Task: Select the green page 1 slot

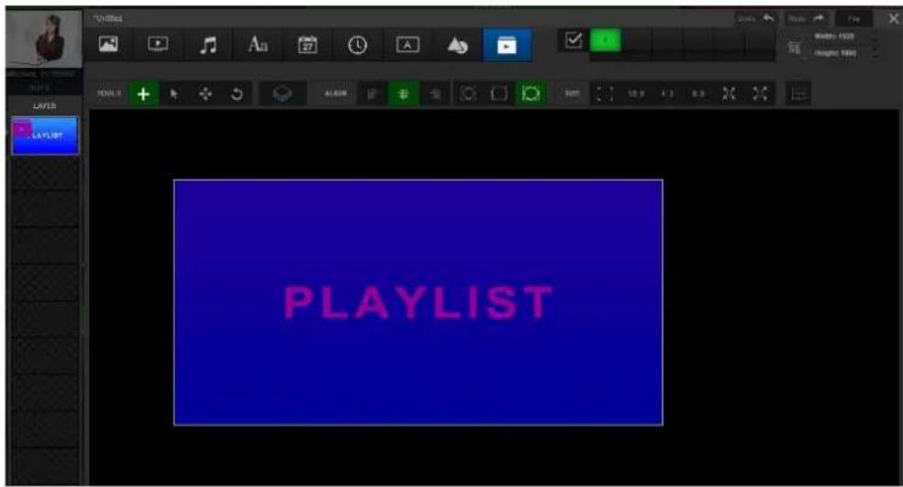Action: pyautogui.click(x=605, y=40)
